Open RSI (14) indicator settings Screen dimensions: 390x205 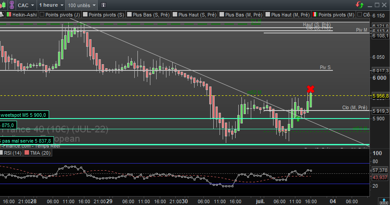tap(12, 153)
